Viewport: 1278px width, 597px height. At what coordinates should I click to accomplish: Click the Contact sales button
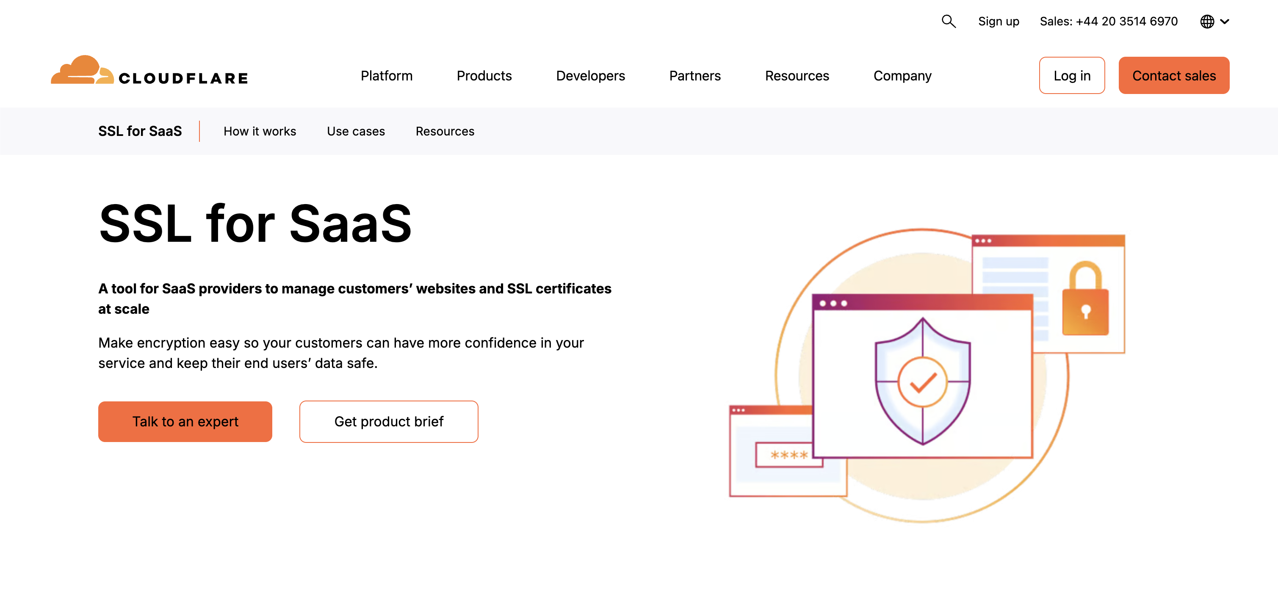tap(1174, 75)
